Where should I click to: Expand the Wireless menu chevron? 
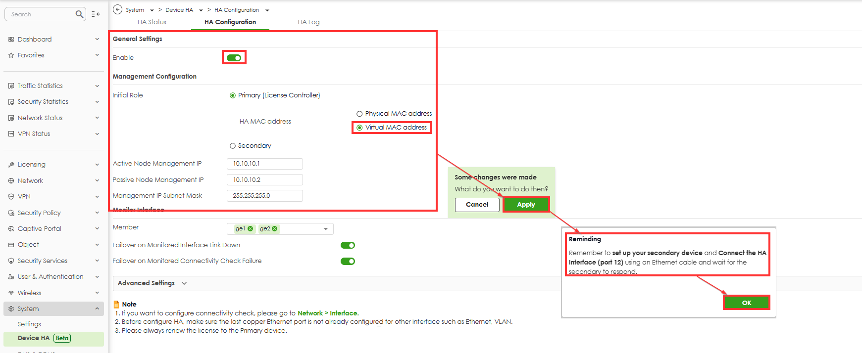97,293
